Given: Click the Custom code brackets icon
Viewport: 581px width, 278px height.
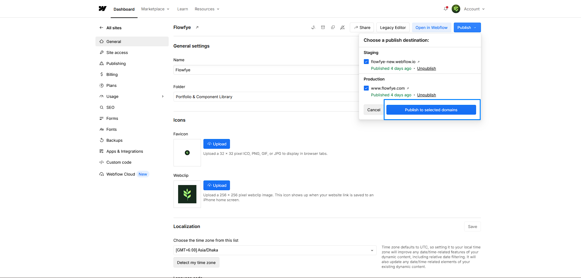Looking at the screenshot, I should coord(102,162).
